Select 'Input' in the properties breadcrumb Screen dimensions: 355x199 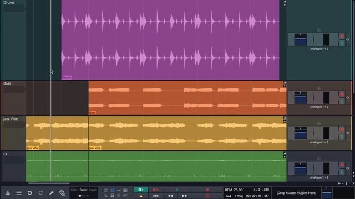pos(93,190)
